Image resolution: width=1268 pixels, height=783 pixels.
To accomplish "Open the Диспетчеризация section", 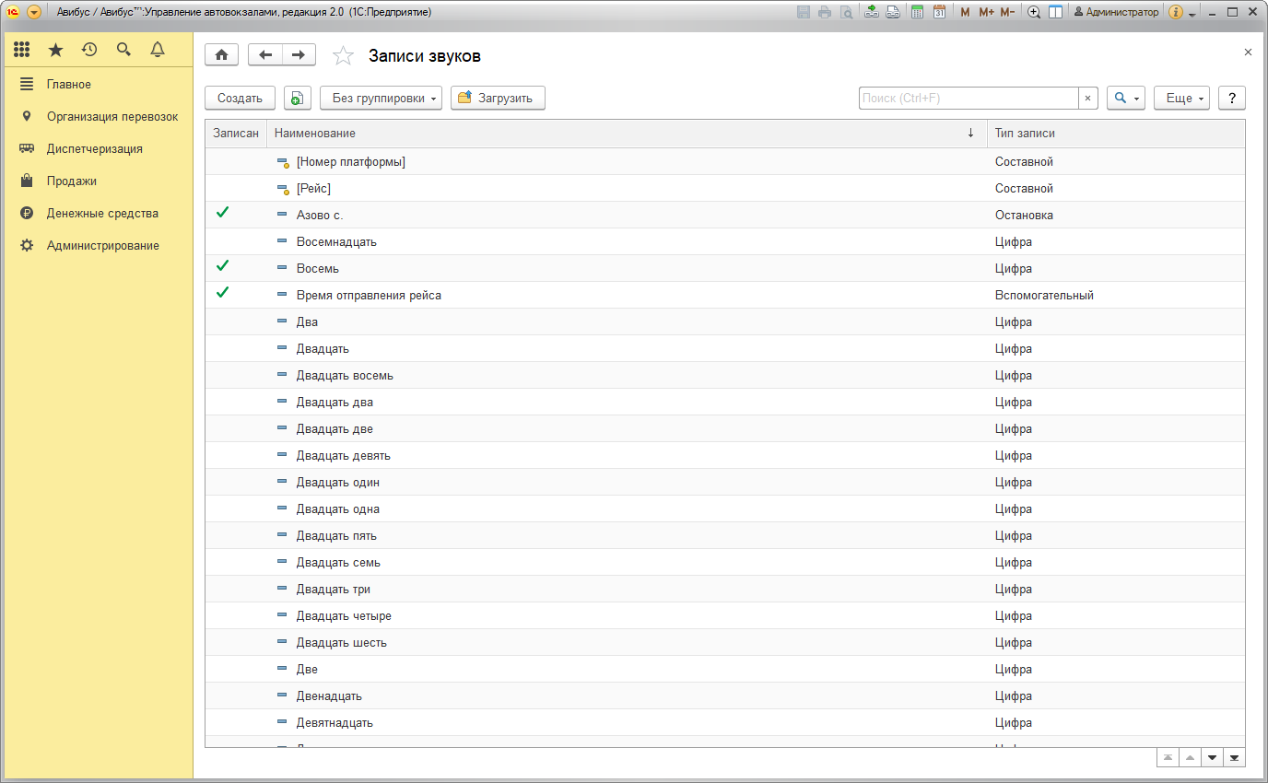I will (x=94, y=148).
